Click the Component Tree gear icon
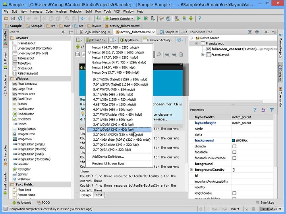 pyautogui.click(x=266, y=32)
